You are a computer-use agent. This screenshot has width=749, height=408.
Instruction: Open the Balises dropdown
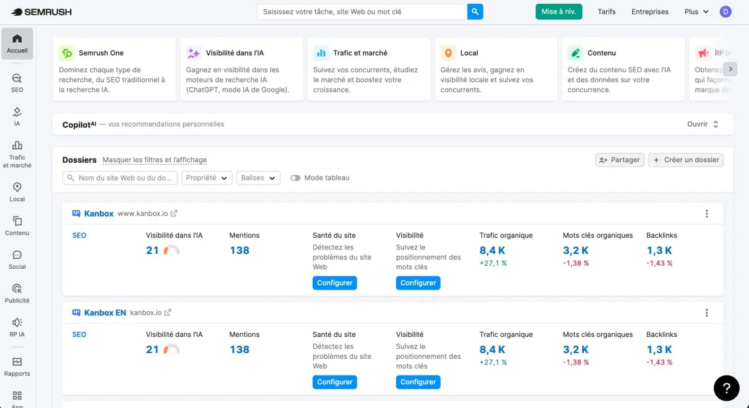click(258, 177)
